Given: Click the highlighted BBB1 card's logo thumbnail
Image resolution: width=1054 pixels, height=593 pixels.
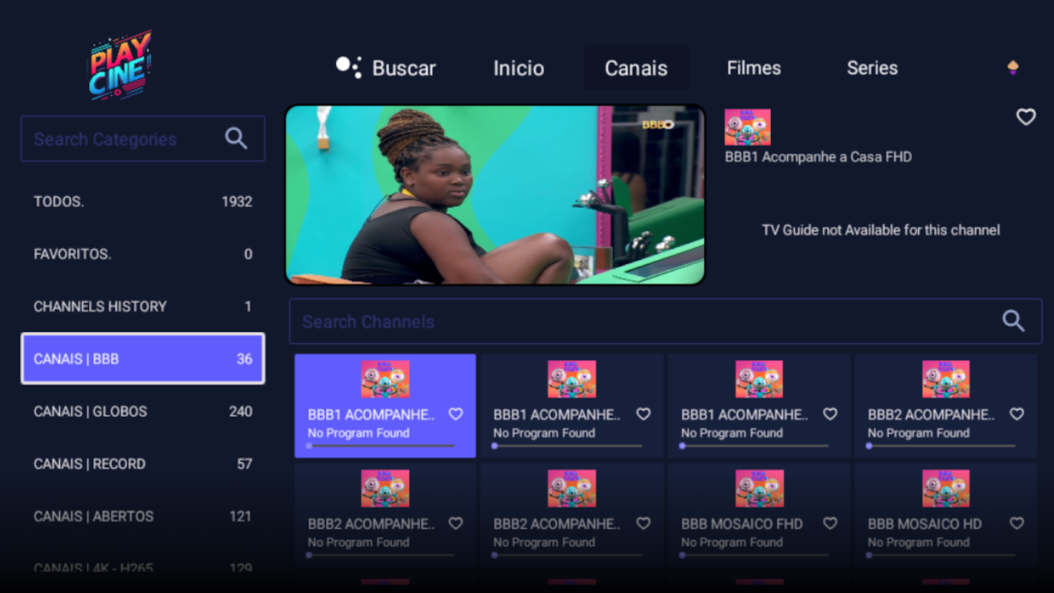Looking at the screenshot, I should click(385, 380).
